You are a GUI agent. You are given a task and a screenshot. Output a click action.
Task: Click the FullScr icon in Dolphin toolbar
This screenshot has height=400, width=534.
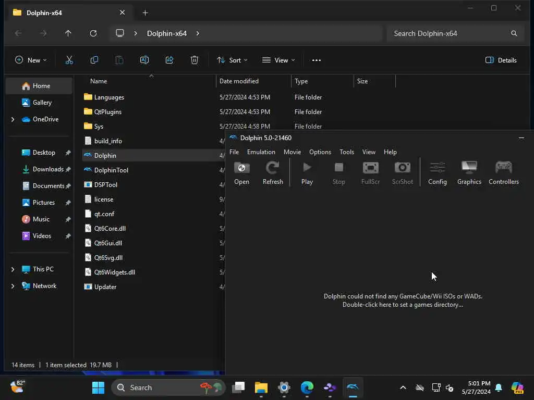point(370,173)
